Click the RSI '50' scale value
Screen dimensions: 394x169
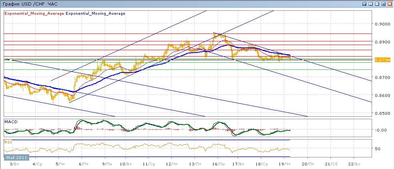tap(378, 149)
